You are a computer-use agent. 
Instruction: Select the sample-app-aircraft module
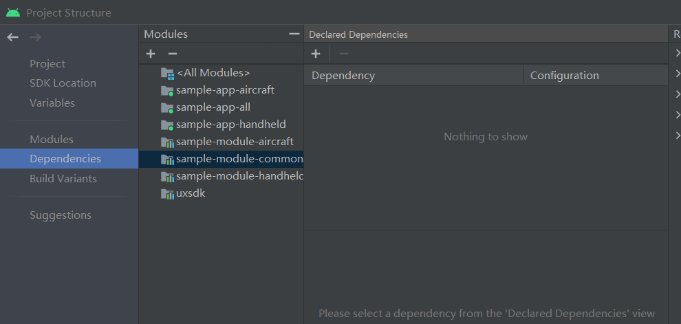pyautogui.click(x=224, y=89)
